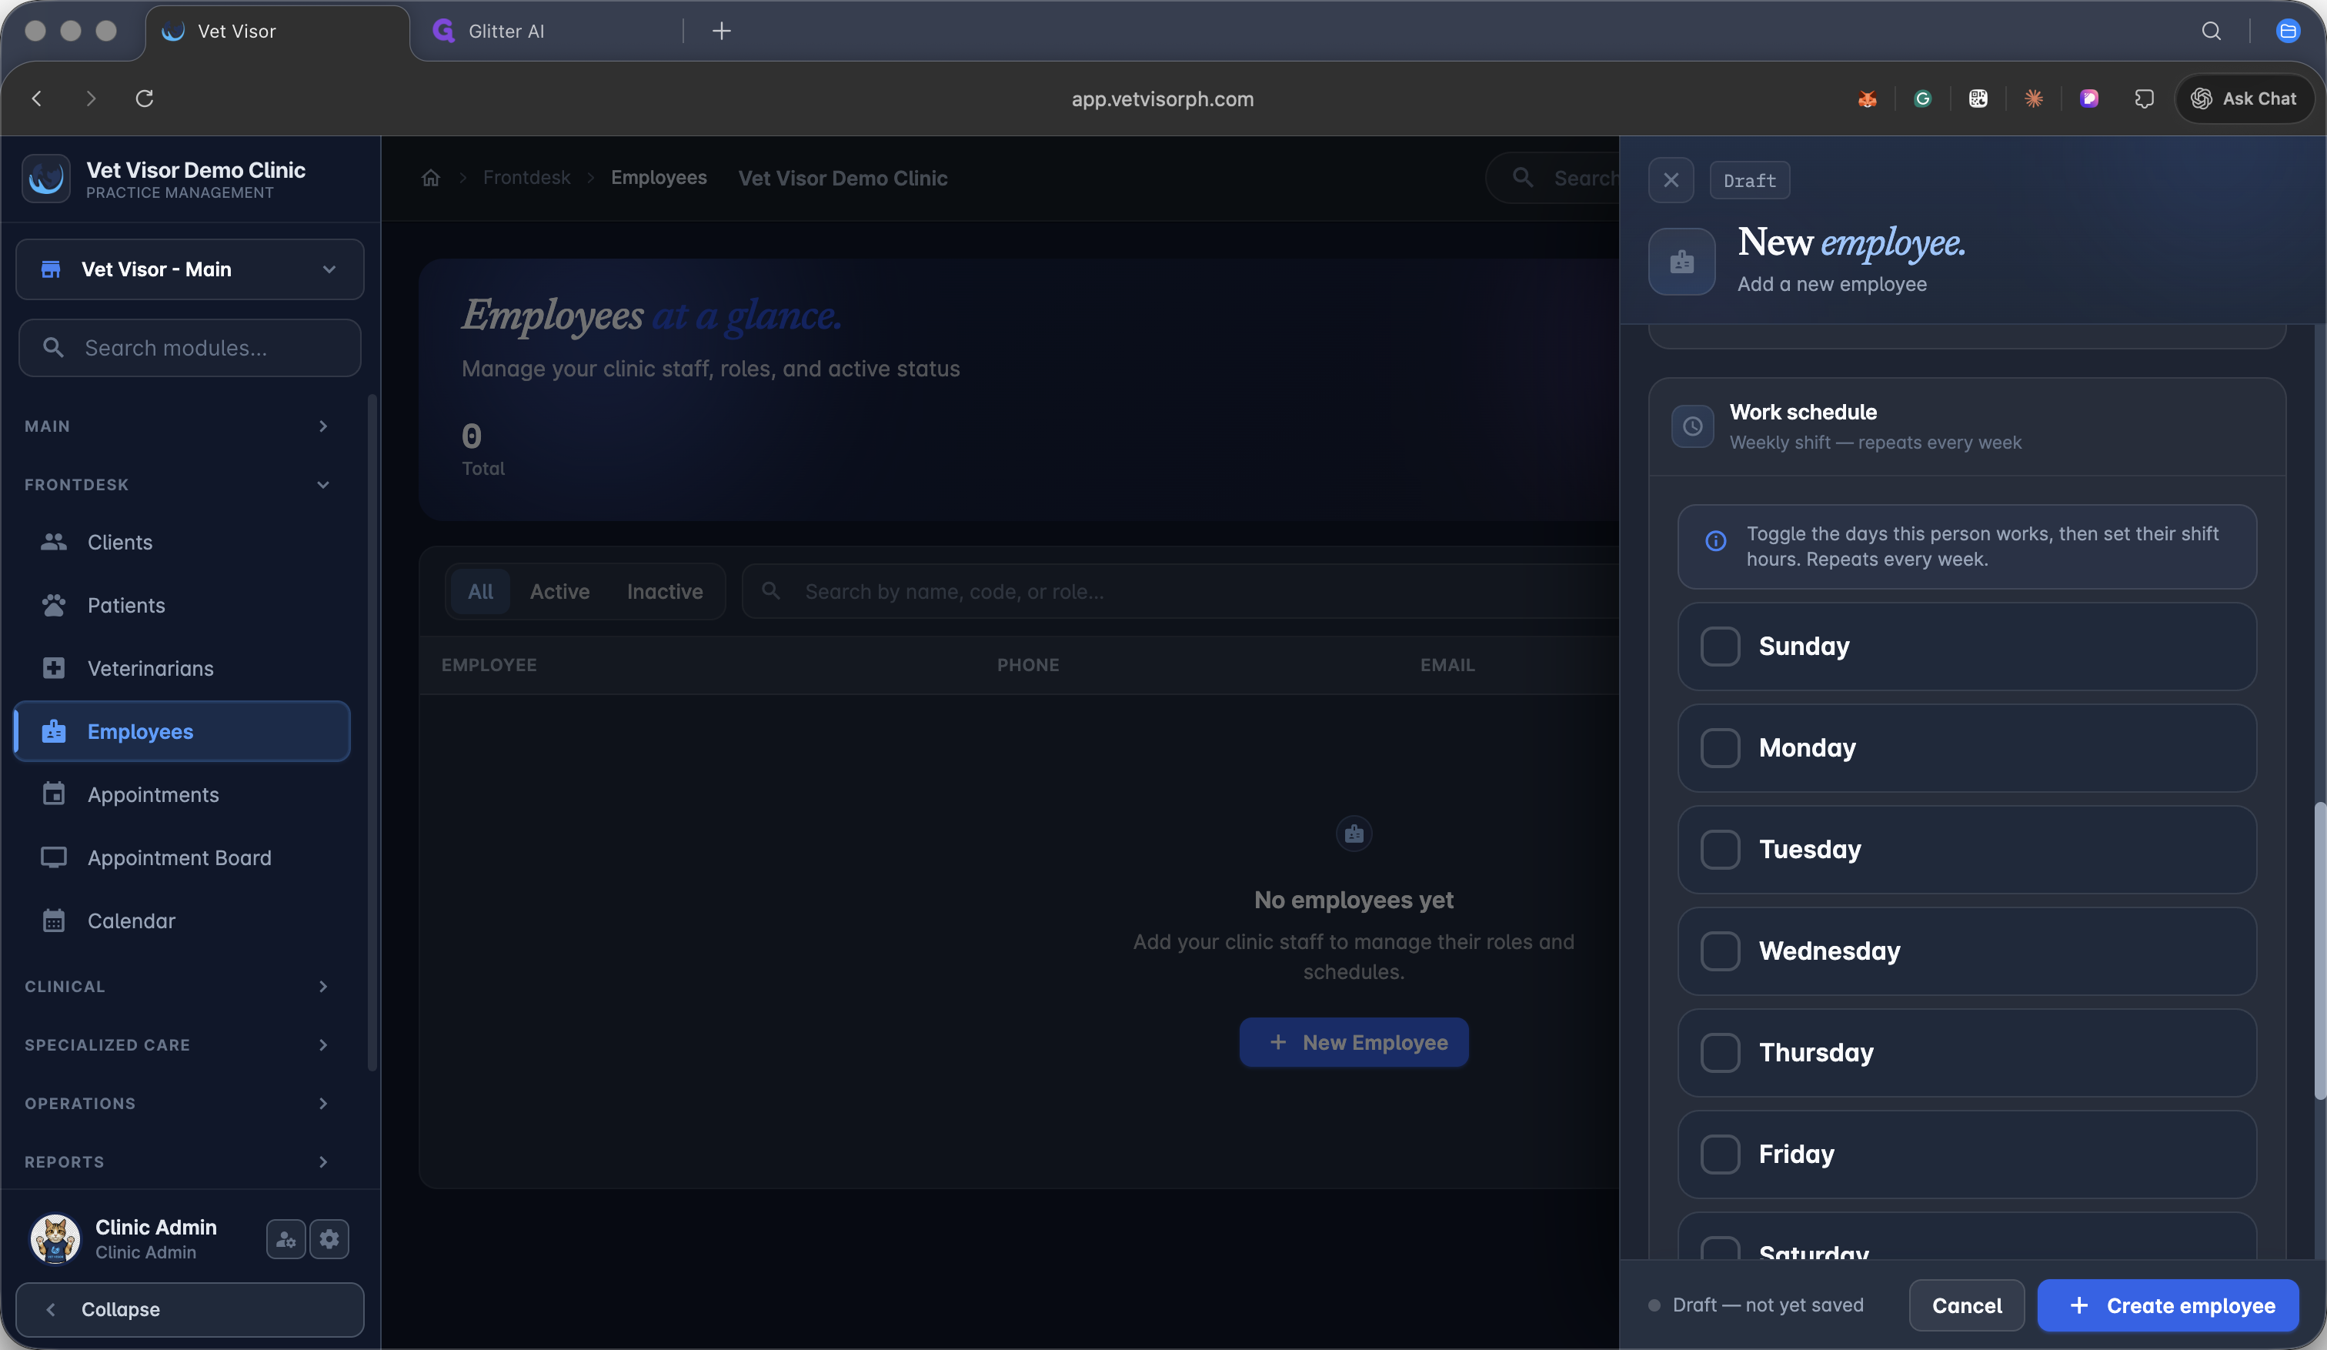Open the Clients module icon
Image resolution: width=2327 pixels, height=1350 pixels.
pyautogui.click(x=54, y=542)
